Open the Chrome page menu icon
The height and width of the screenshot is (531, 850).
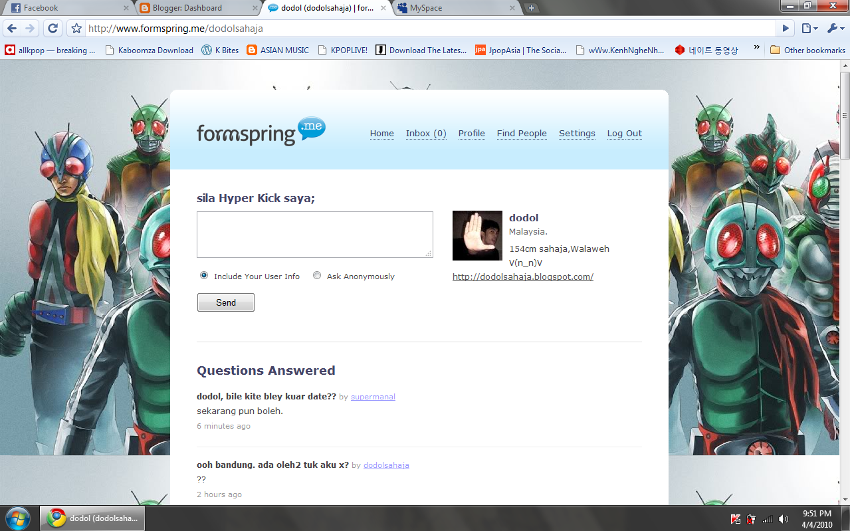(x=809, y=29)
